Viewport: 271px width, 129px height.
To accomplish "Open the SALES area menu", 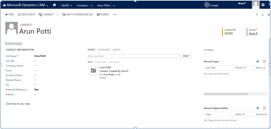I will coord(67,5).
